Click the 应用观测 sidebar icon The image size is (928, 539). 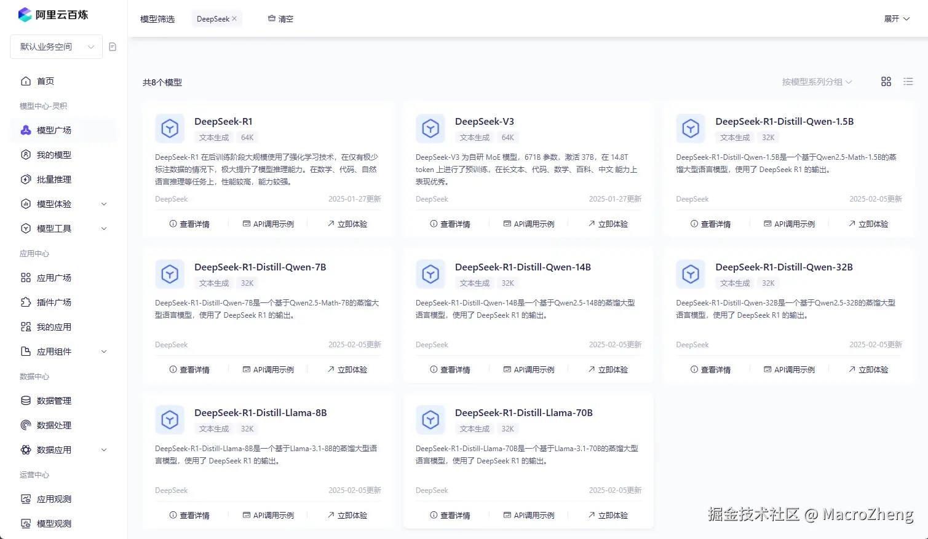[x=26, y=499]
